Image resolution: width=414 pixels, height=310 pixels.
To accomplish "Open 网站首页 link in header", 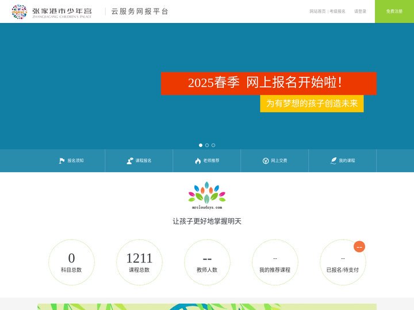I will (x=317, y=11).
